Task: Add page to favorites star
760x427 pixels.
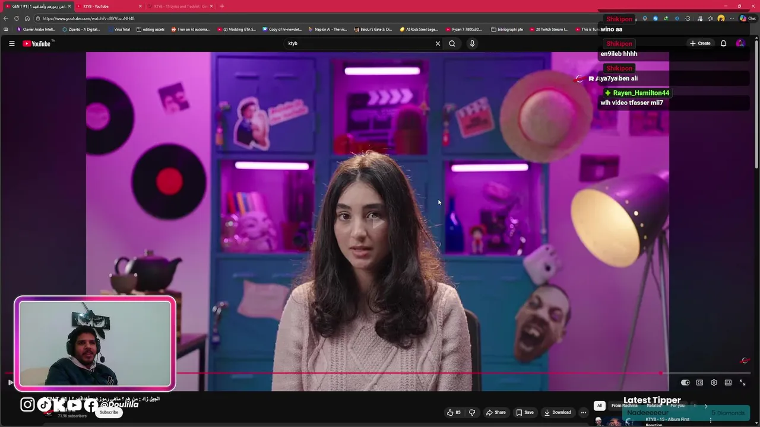Action: [710, 18]
